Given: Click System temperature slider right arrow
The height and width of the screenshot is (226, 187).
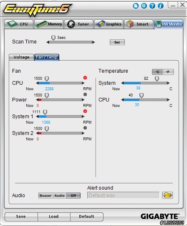Looking at the screenshot, I should [168, 83].
